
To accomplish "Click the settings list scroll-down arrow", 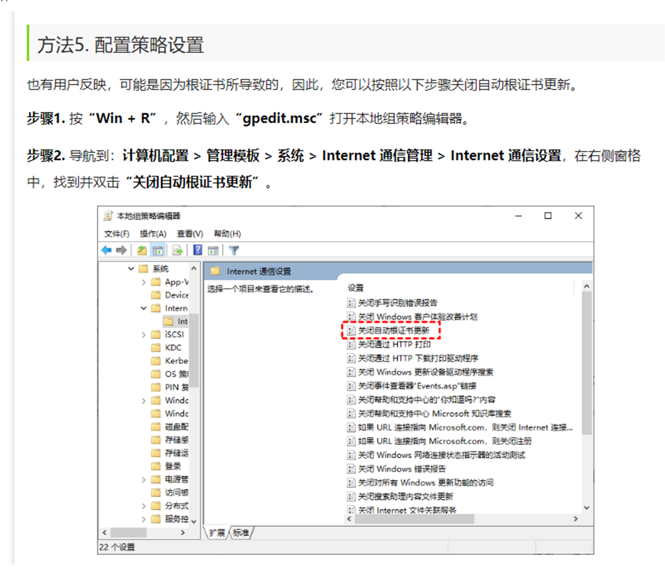I will pos(587,508).
